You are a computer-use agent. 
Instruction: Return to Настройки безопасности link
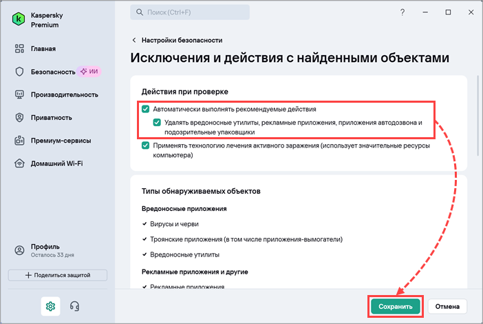tap(182, 40)
